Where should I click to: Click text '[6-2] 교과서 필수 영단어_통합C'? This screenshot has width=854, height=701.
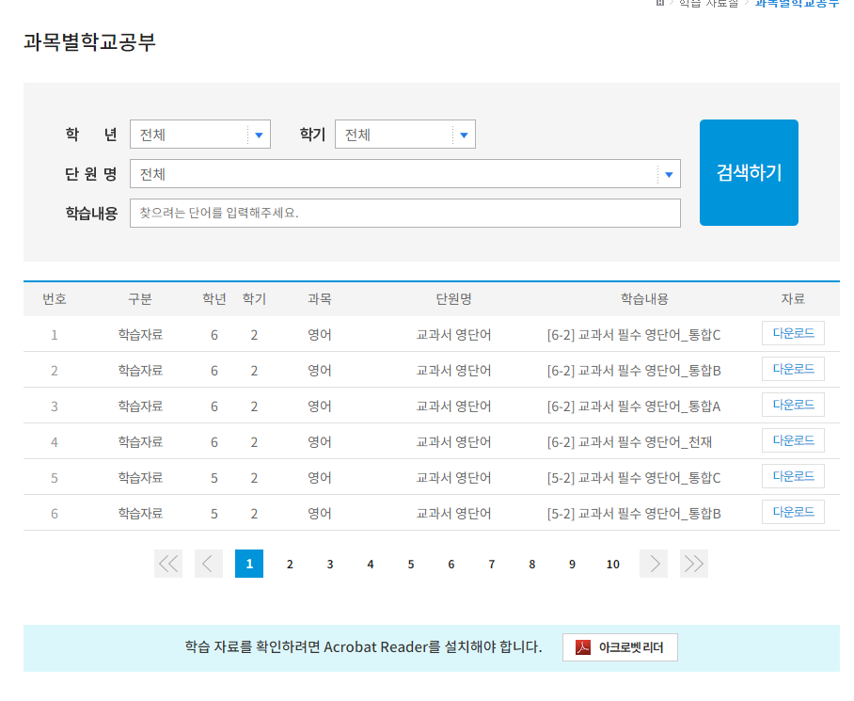pyautogui.click(x=633, y=334)
